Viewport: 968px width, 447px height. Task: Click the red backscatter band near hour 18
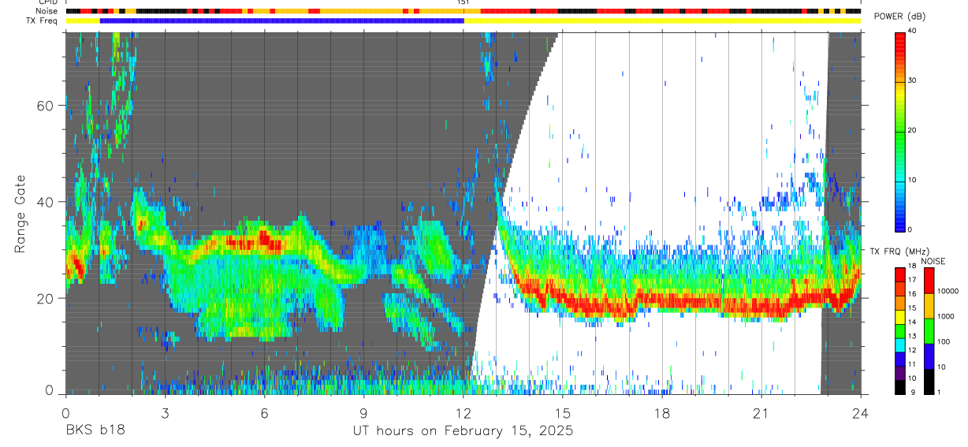click(x=662, y=301)
